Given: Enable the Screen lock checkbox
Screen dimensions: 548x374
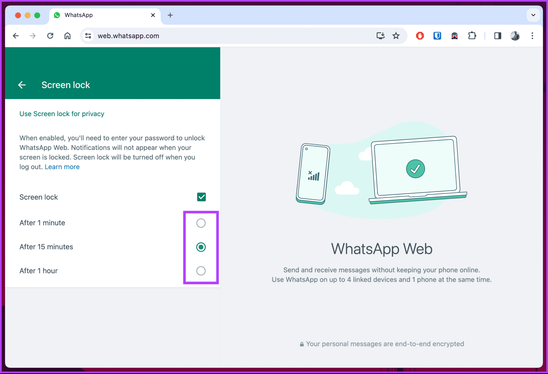Looking at the screenshot, I should 201,197.
